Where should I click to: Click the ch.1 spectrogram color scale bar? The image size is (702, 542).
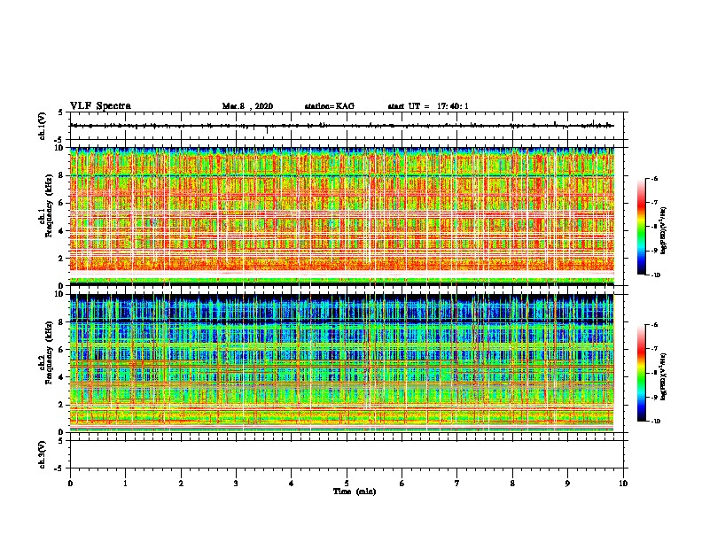pyautogui.click(x=641, y=227)
